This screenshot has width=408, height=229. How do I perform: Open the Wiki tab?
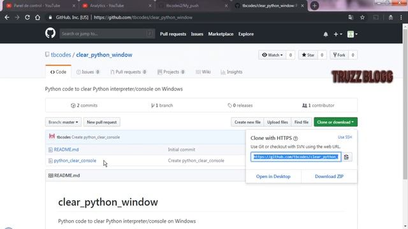(x=203, y=72)
